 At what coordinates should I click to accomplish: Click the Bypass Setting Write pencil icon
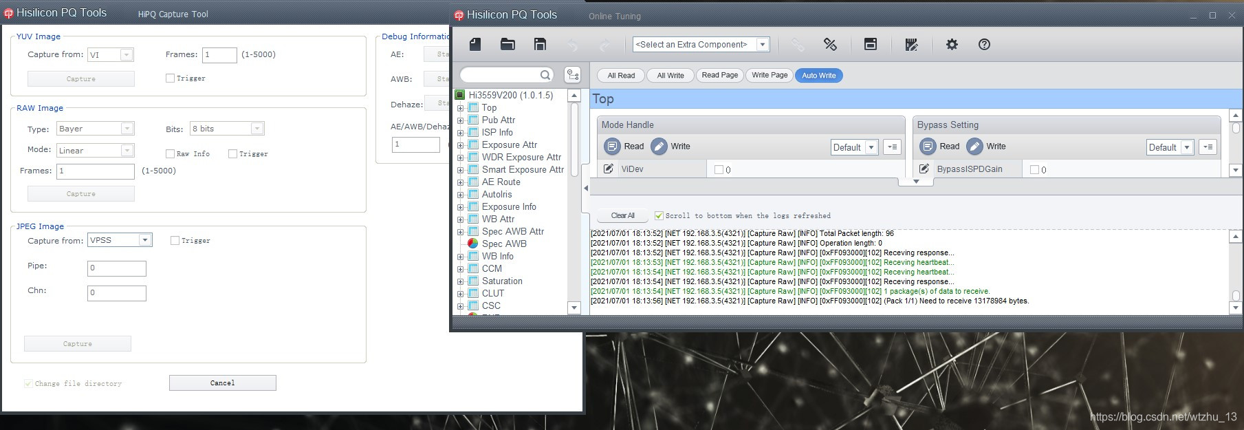point(974,147)
